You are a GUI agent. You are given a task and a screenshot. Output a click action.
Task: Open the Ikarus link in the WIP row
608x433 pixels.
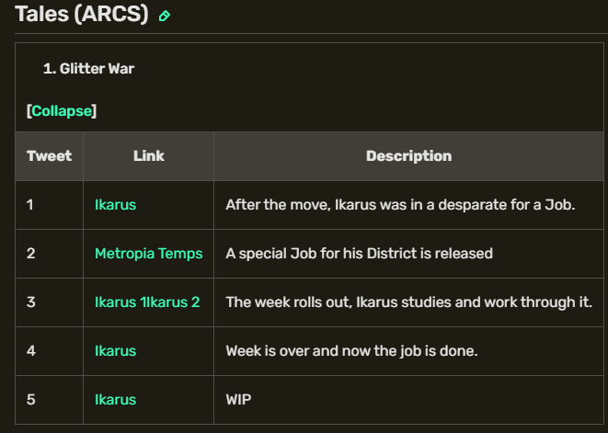(x=115, y=399)
